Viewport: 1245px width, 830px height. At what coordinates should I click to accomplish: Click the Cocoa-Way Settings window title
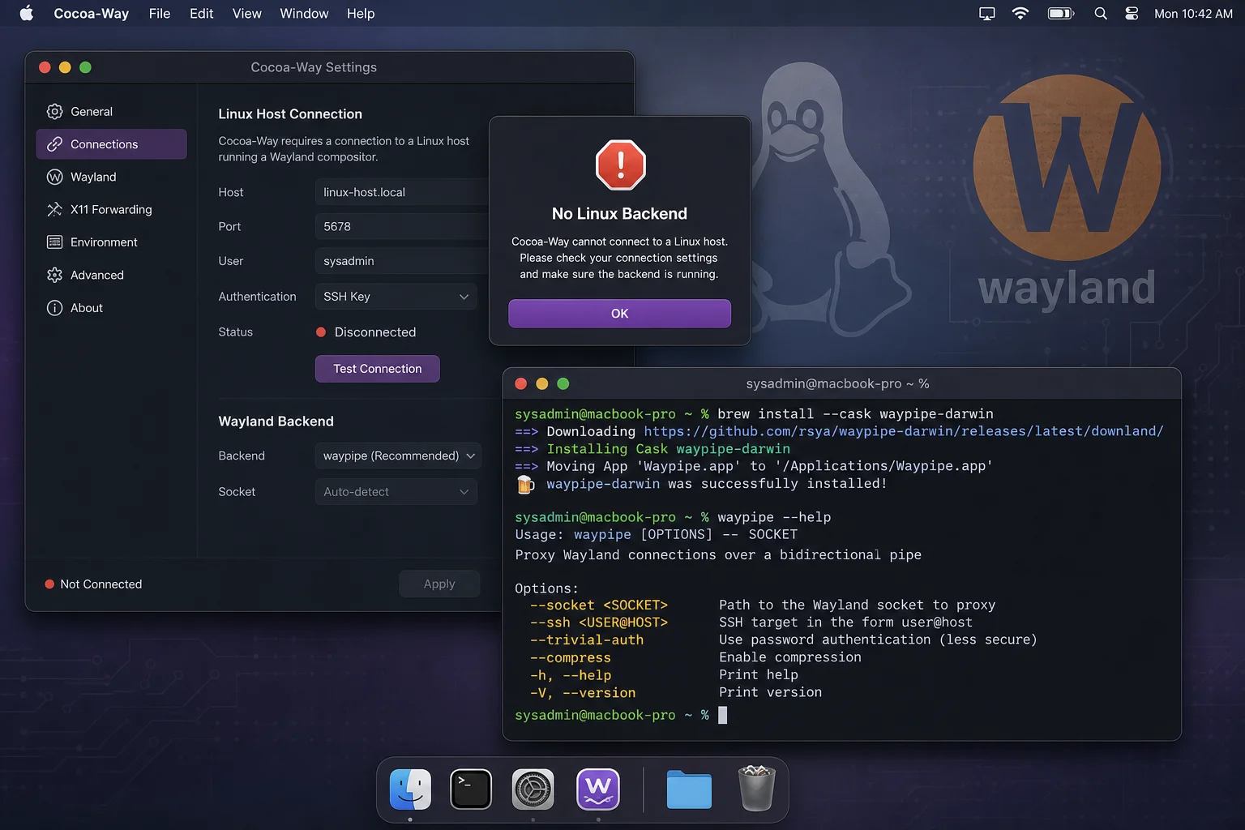314,67
